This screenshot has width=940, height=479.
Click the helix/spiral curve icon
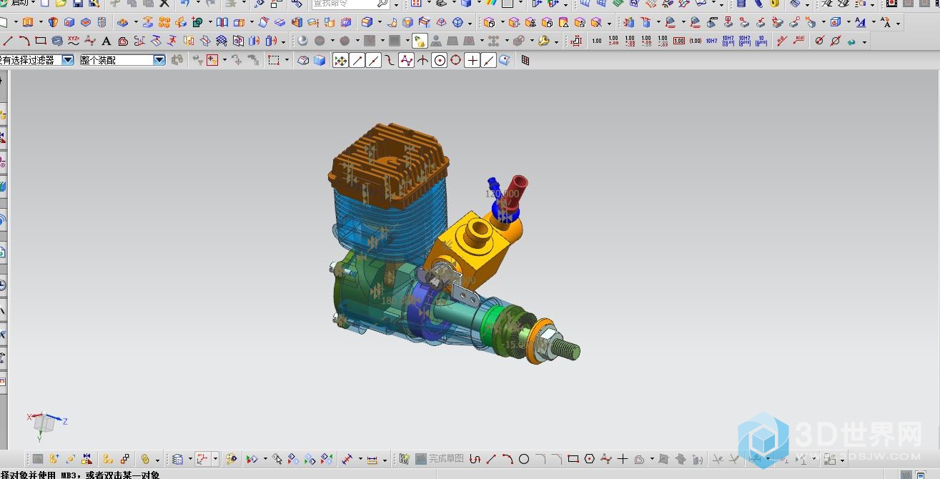[x=57, y=41]
